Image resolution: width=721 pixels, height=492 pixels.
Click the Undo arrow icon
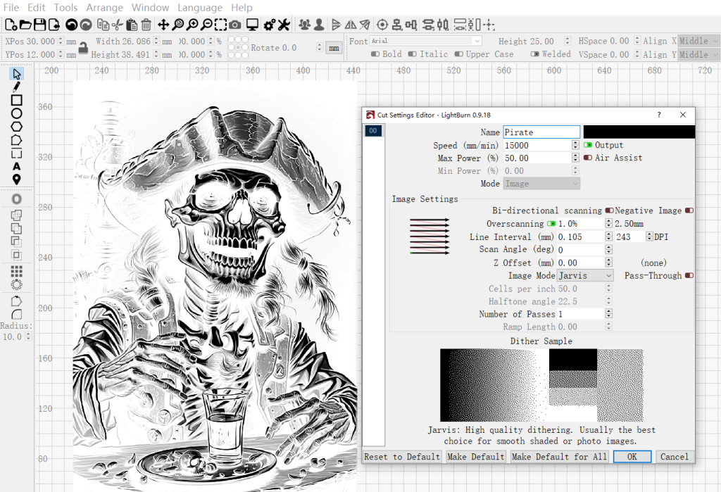tap(71, 25)
